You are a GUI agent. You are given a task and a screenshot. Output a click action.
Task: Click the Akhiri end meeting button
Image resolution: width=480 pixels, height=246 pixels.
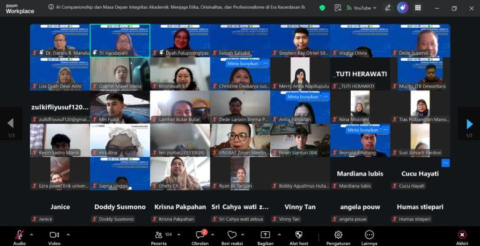462,237
